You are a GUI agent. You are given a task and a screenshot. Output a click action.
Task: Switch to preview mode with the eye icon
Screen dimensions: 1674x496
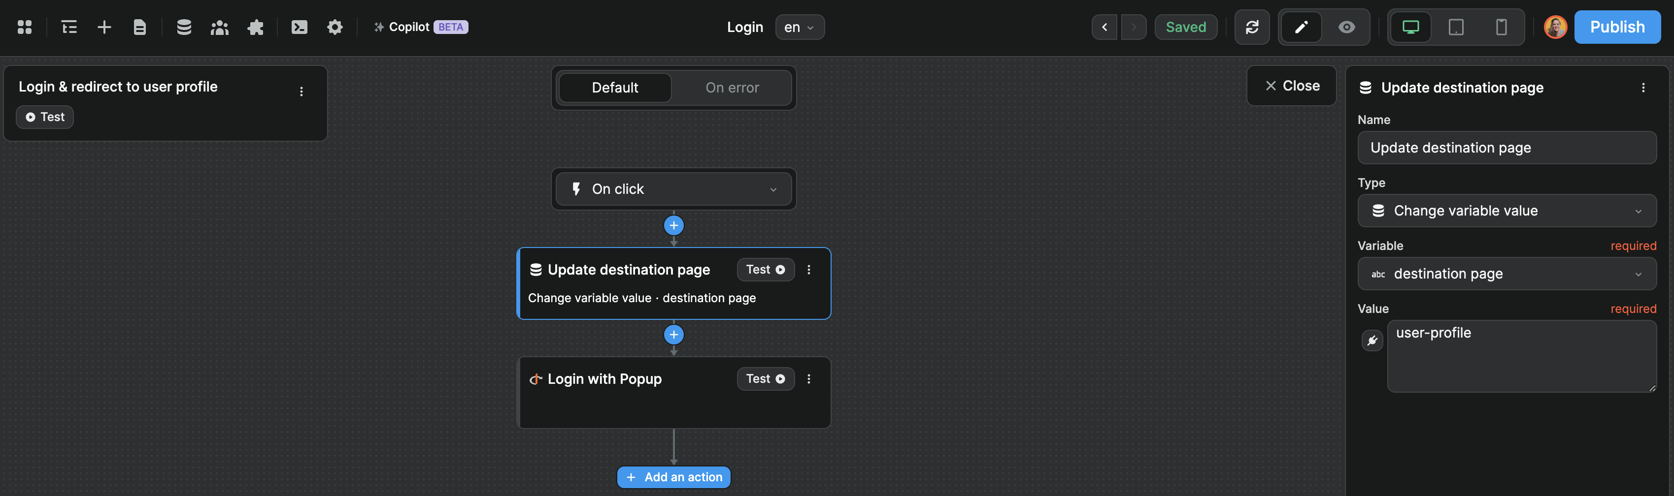point(1346,27)
